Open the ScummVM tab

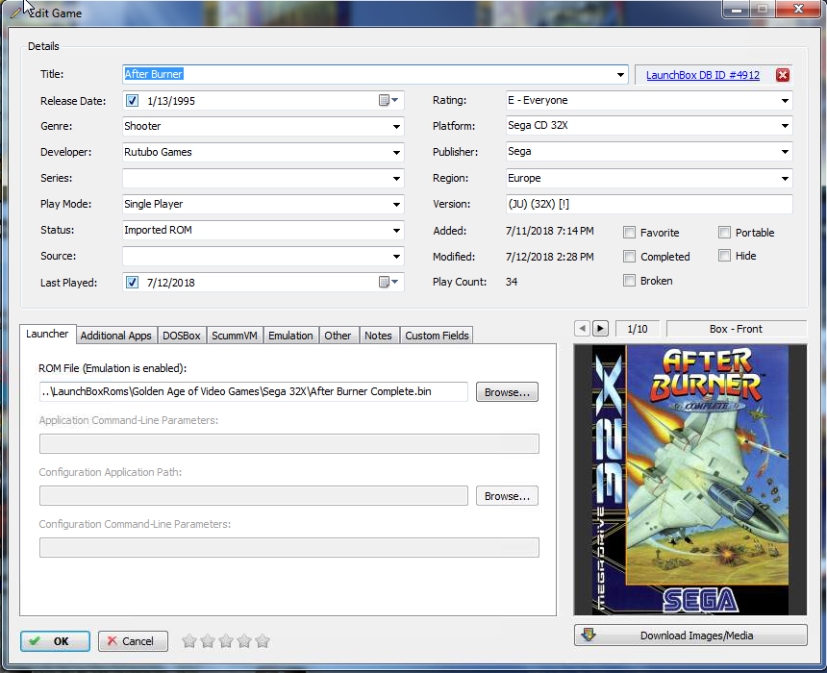coord(235,336)
